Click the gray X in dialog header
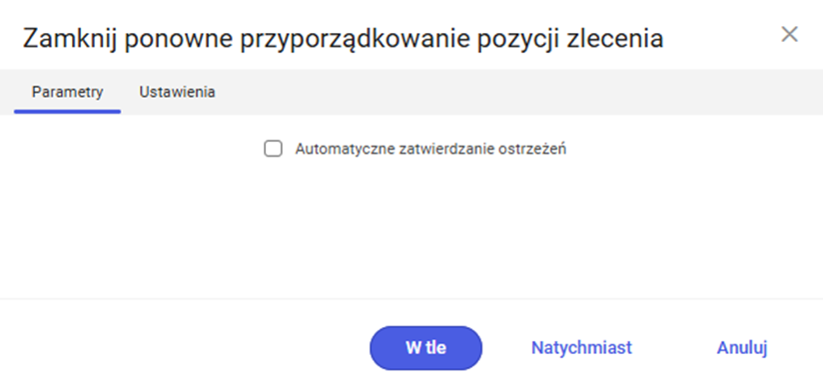The height and width of the screenshot is (387, 823). [x=789, y=35]
